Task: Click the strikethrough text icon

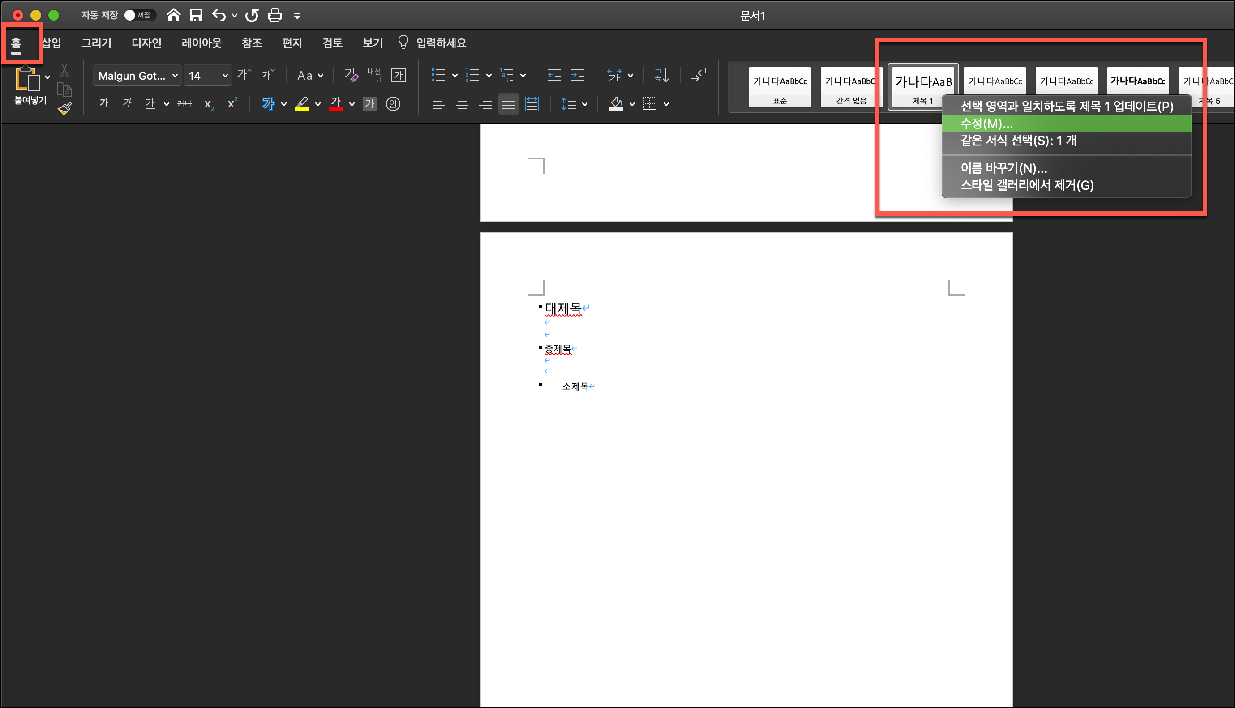Action: [184, 103]
